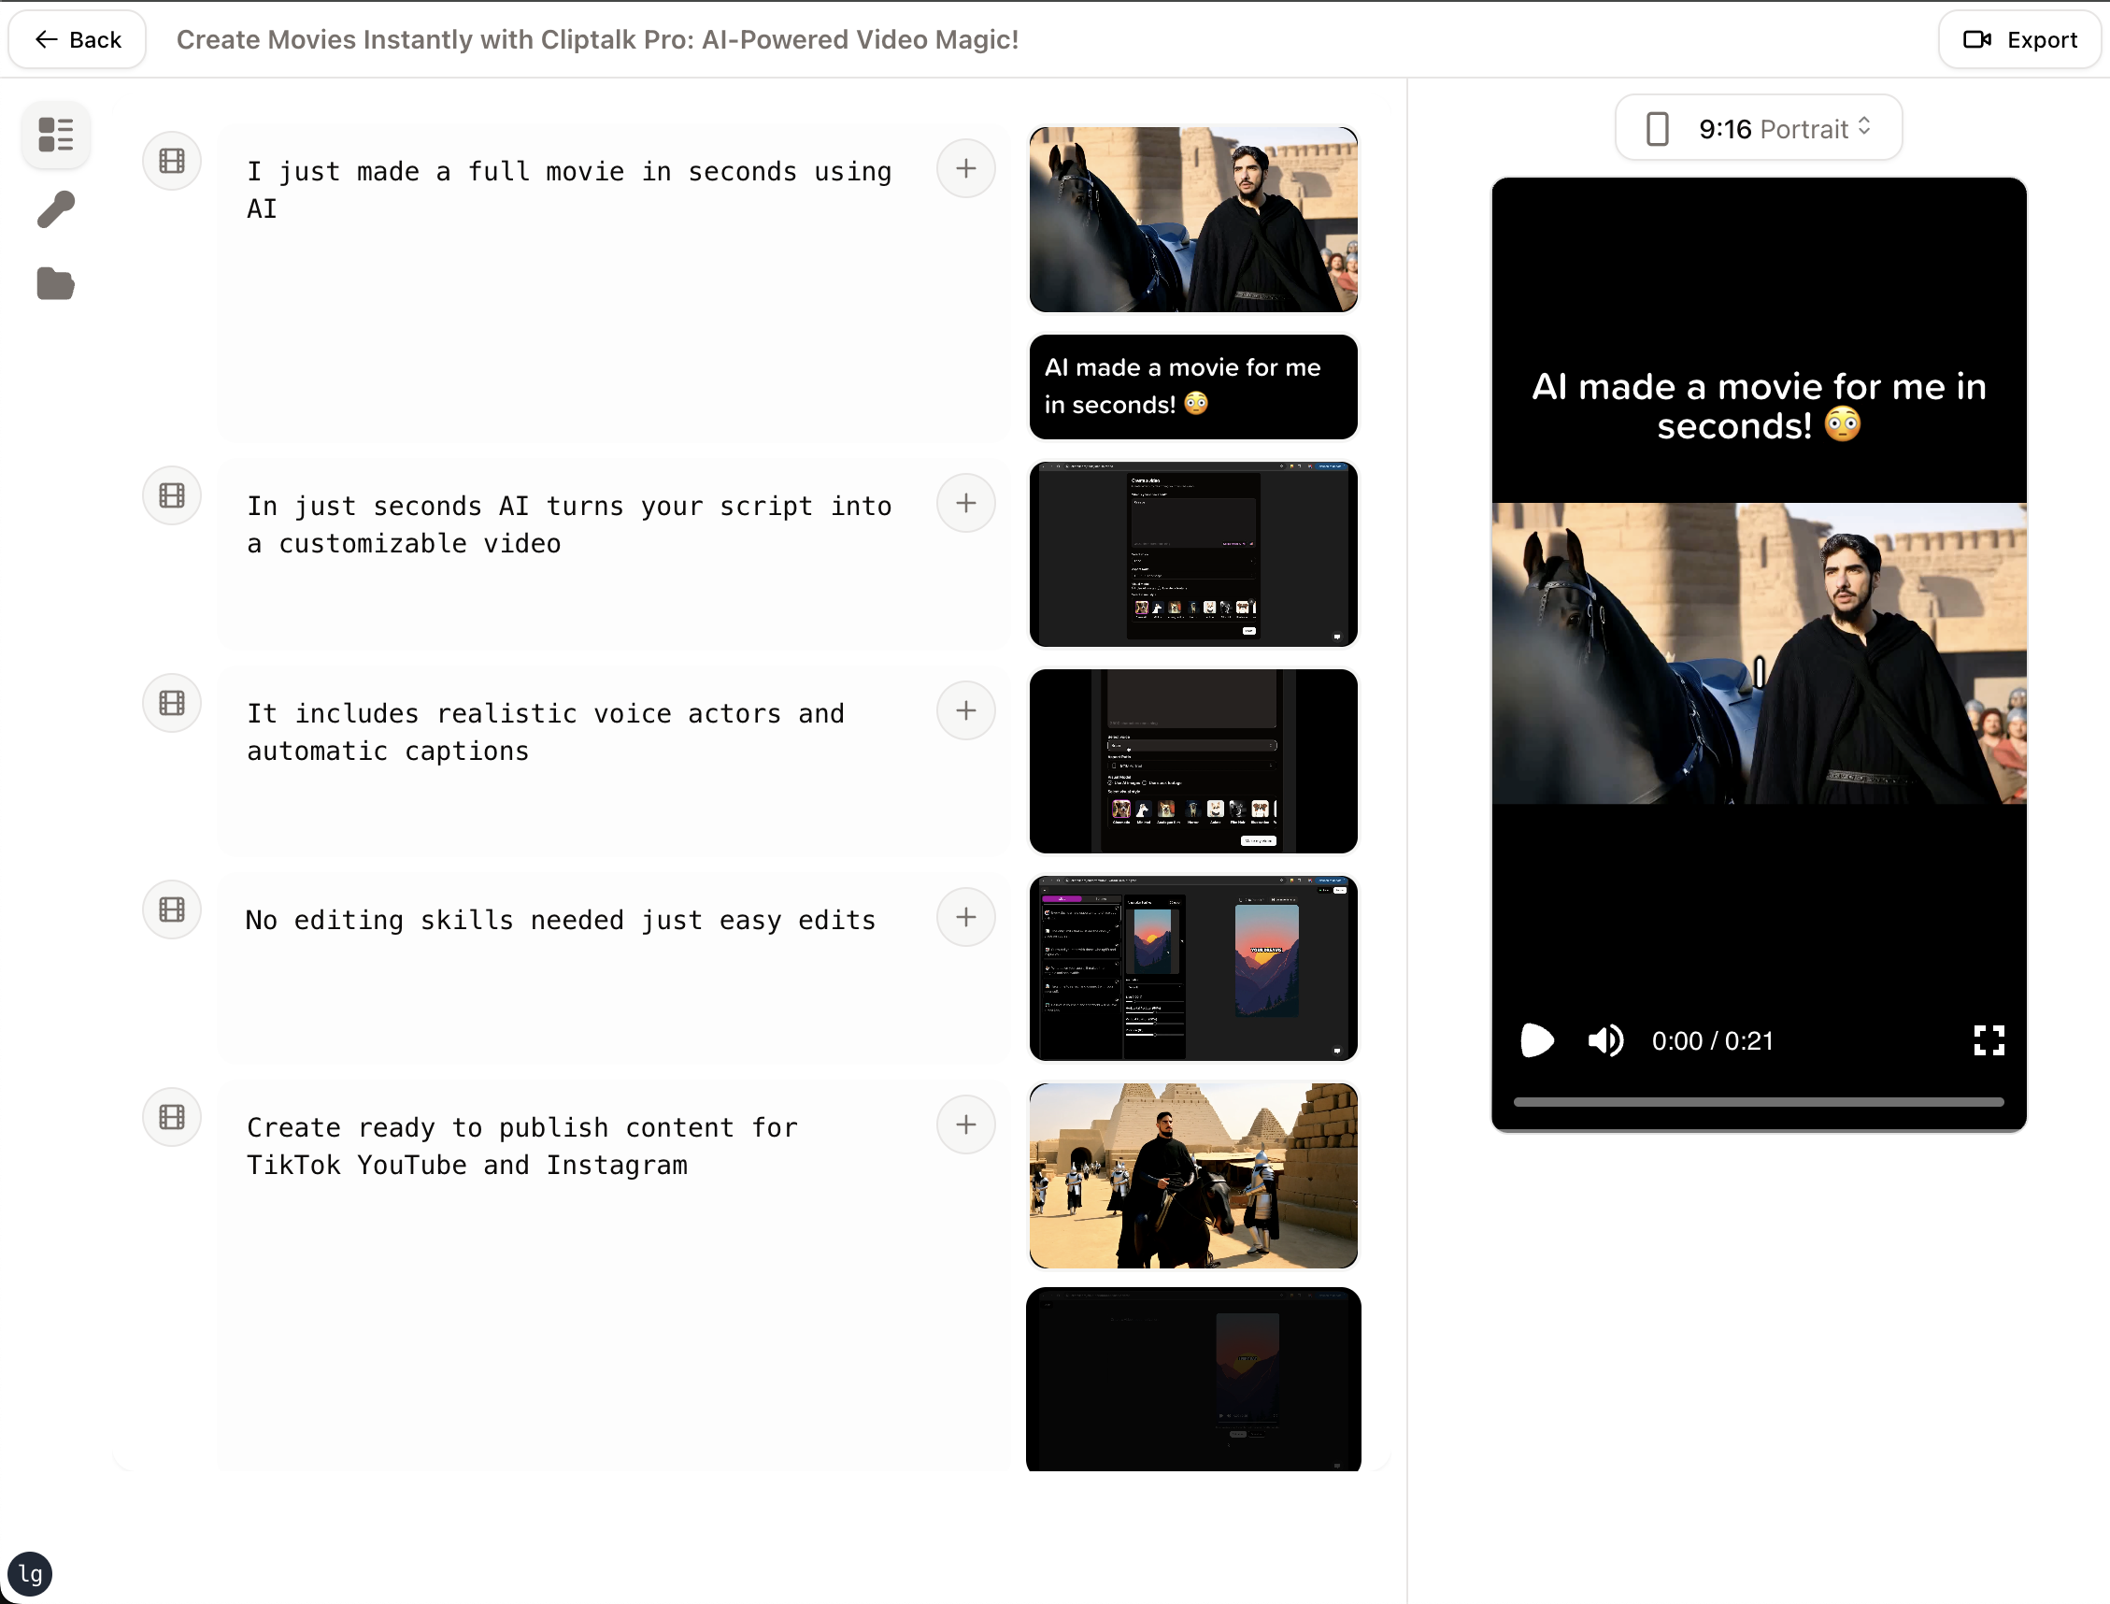Open the microphone voice panel
Screen dimensions: 2110x1604
point(55,209)
